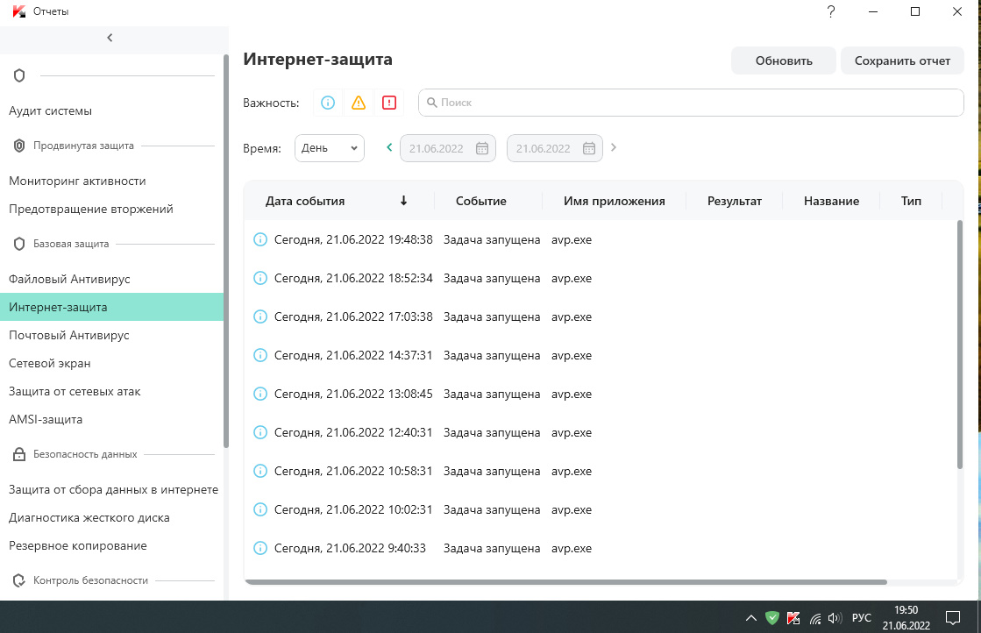Click info icon of the 18:52:34 event
Image resolution: width=981 pixels, height=633 pixels.
[260, 278]
